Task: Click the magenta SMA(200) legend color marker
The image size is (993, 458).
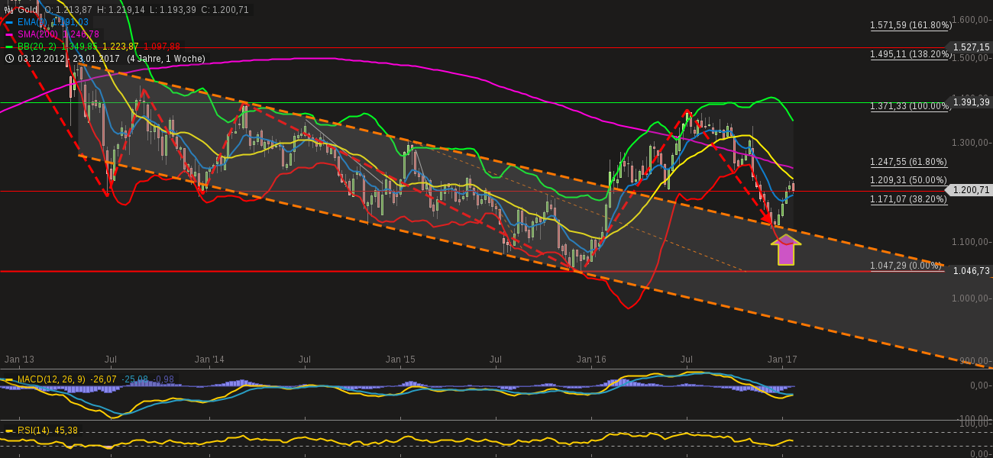Action: click(x=9, y=35)
